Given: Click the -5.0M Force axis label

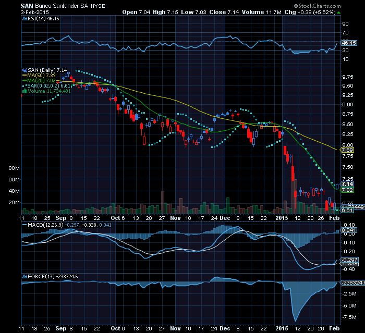Looking at the screenshot, I should 350,305.
